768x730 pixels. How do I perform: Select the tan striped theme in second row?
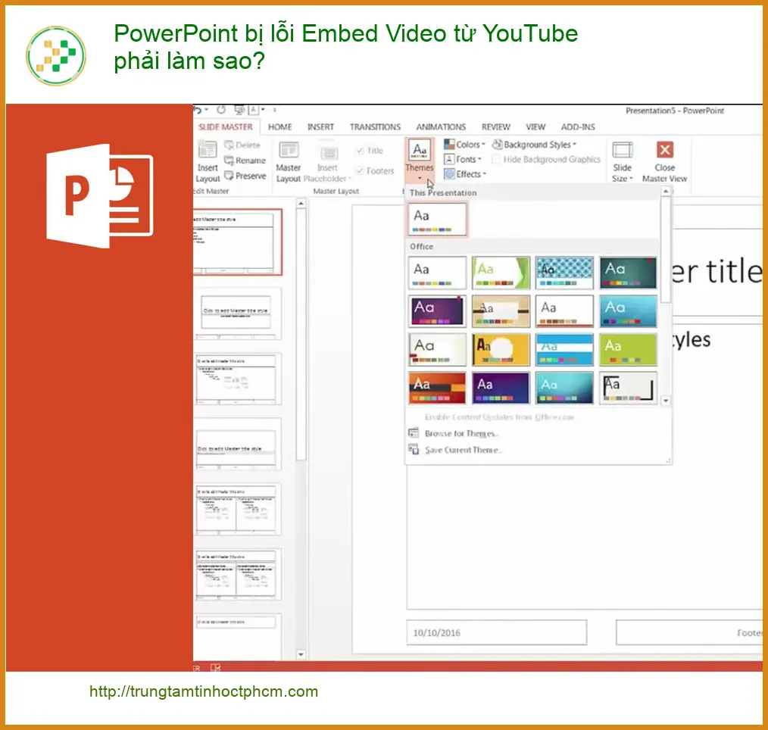click(501, 311)
